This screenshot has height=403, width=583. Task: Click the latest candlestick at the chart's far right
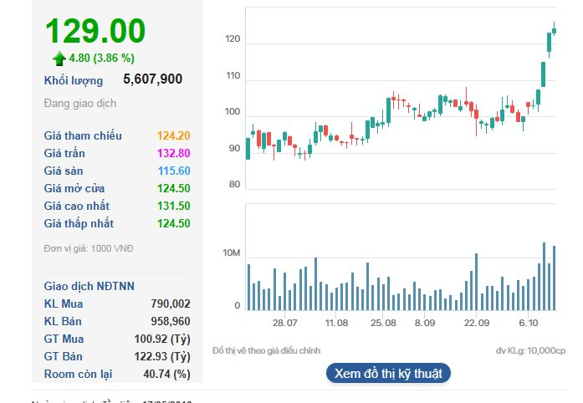pyautogui.click(x=554, y=31)
